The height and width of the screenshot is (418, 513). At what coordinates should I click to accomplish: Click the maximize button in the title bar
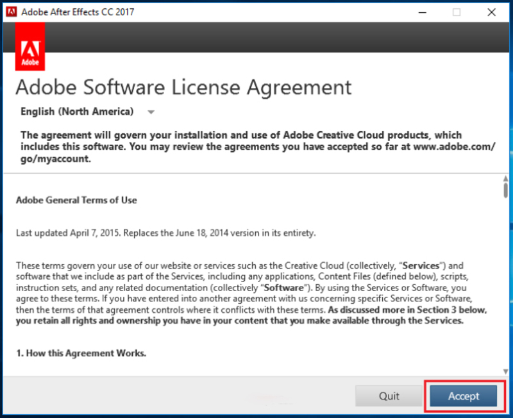tap(457, 12)
